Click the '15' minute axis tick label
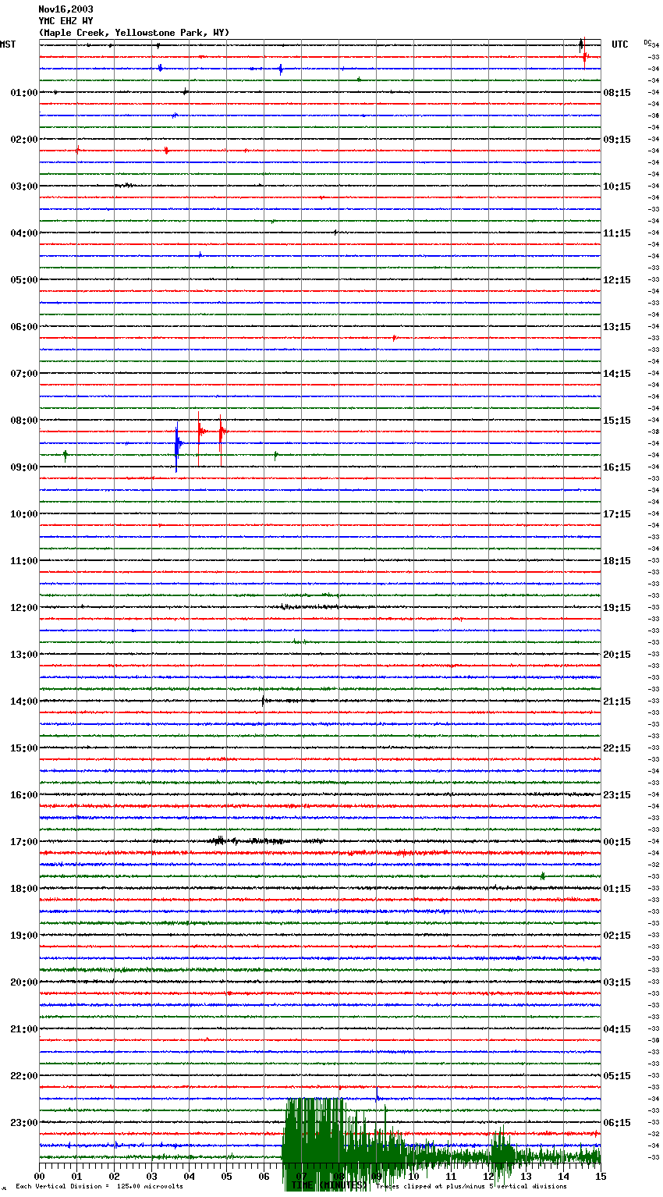The width and height of the screenshot is (663, 1197). (x=601, y=1176)
